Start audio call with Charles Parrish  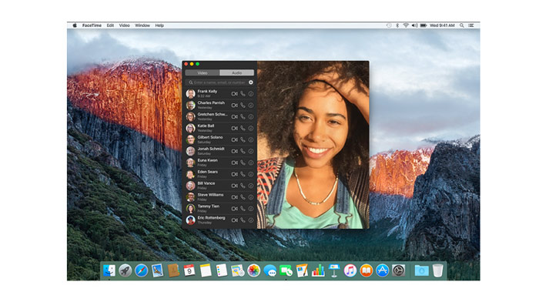tap(243, 106)
